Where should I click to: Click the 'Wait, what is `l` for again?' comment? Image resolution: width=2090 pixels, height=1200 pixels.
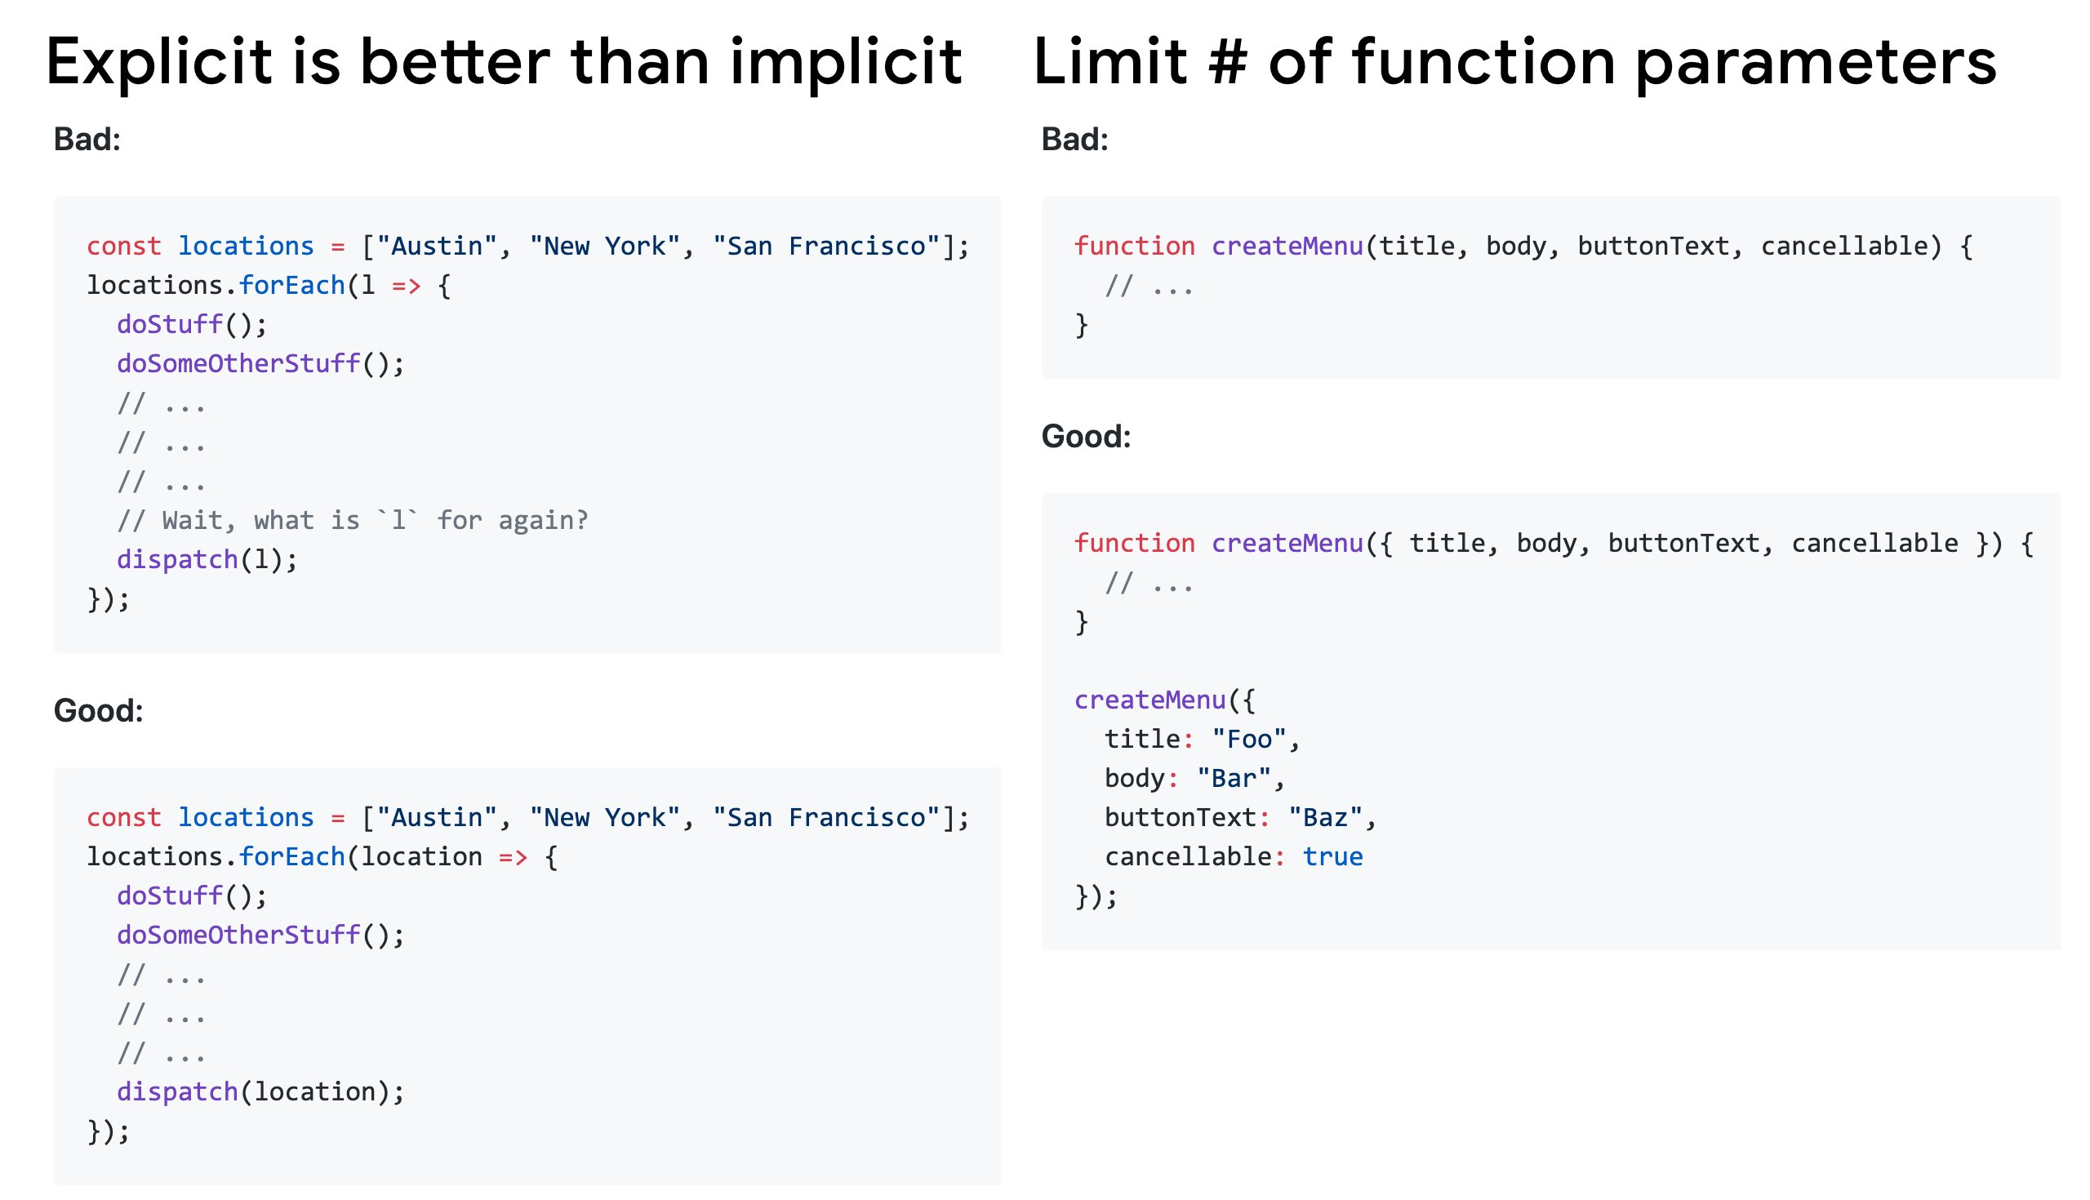pyautogui.click(x=353, y=520)
